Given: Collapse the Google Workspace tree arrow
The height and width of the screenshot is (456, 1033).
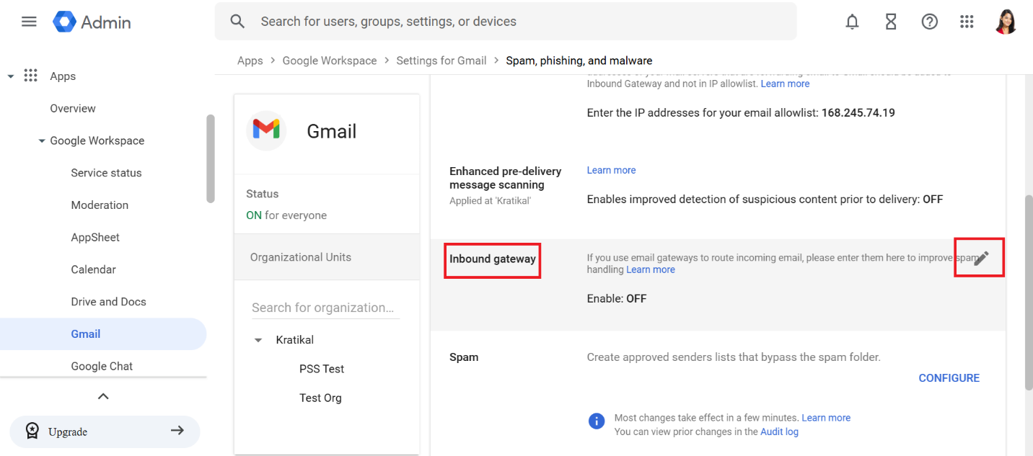Looking at the screenshot, I should 42,141.
